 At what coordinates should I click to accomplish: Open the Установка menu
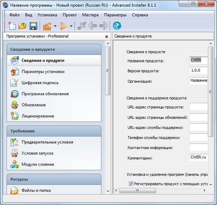(47, 15)
